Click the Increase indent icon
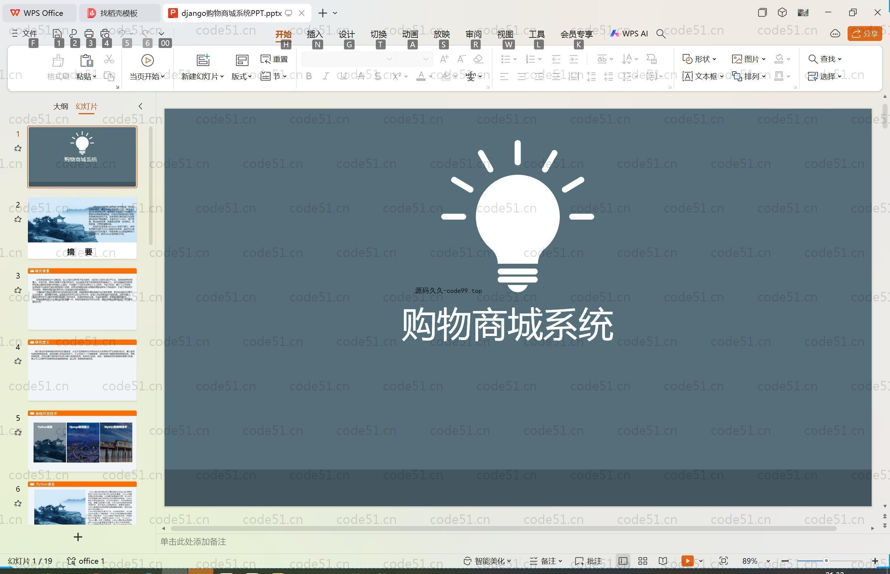 pyautogui.click(x=574, y=59)
